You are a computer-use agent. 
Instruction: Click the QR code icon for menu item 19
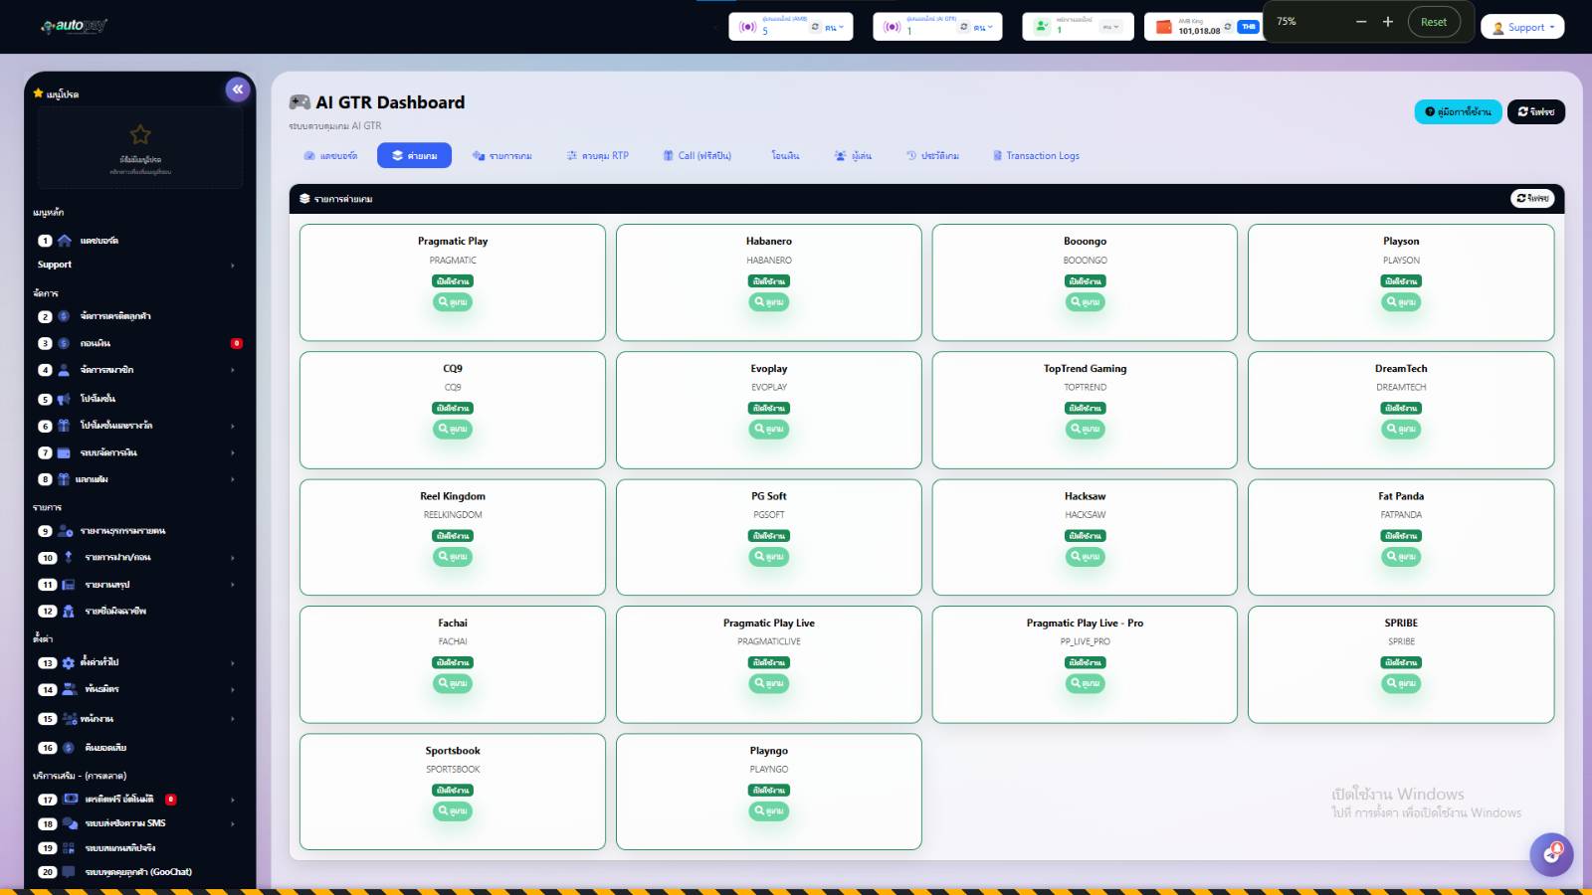coord(69,848)
